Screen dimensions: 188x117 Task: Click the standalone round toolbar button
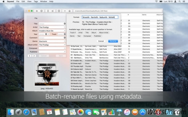point(59,11)
